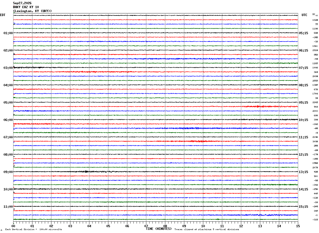Screen dimensions: 319x233
Task: Click the BHKY EHZ KY 10 station title
Action: tap(26, 7)
